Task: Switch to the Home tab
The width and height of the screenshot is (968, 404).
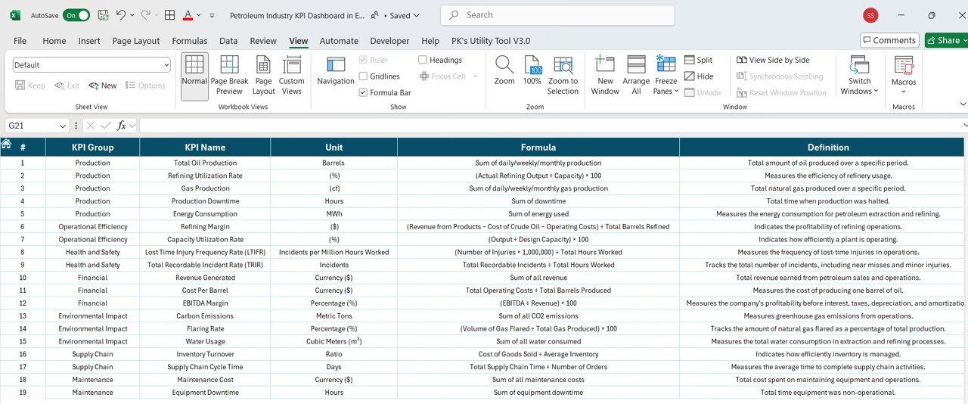Action: point(54,41)
